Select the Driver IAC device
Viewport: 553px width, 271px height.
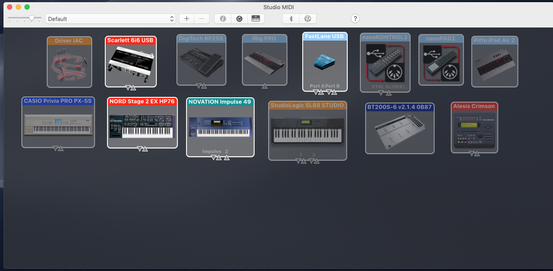69,62
